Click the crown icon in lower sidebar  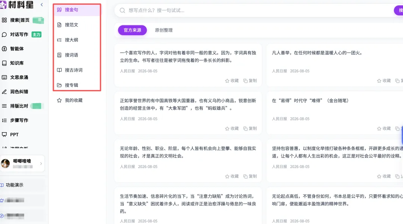(x=2, y=200)
